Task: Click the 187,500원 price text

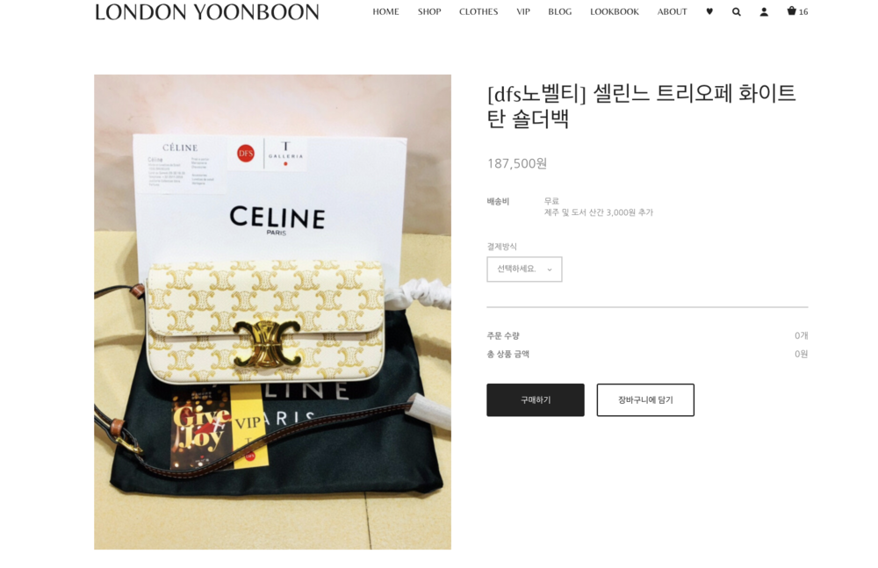Action: click(x=517, y=163)
